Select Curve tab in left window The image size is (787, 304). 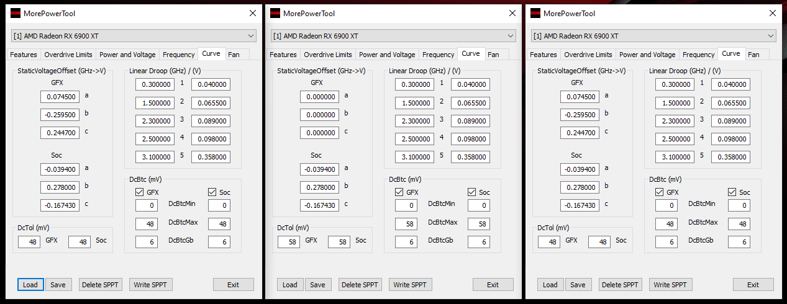coord(211,54)
